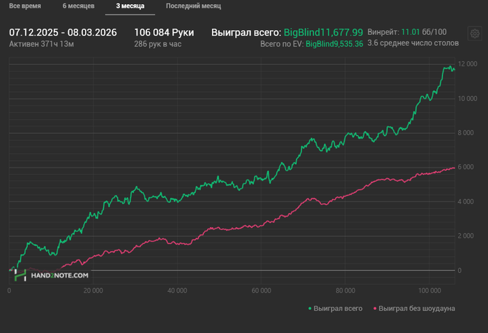Click the 20 000 x-axis label
This screenshot has width=488, height=333.
tap(93, 291)
